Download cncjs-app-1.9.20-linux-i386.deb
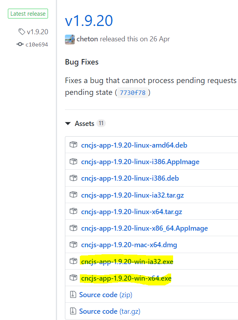The width and height of the screenshot is (238, 320). point(130,178)
